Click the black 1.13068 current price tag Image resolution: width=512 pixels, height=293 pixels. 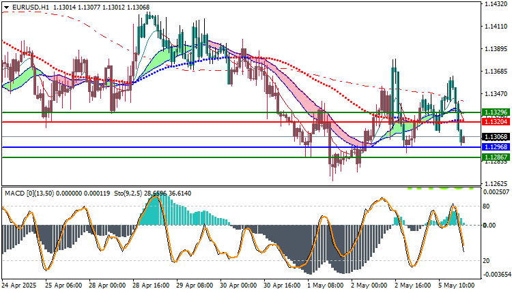point(496,137)
